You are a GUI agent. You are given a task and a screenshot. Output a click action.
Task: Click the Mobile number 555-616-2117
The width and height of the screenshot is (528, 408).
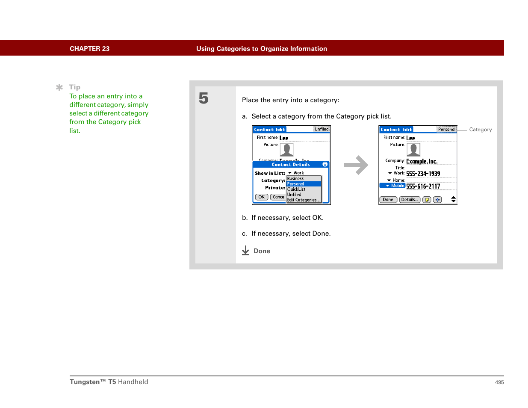click(423, 186)
